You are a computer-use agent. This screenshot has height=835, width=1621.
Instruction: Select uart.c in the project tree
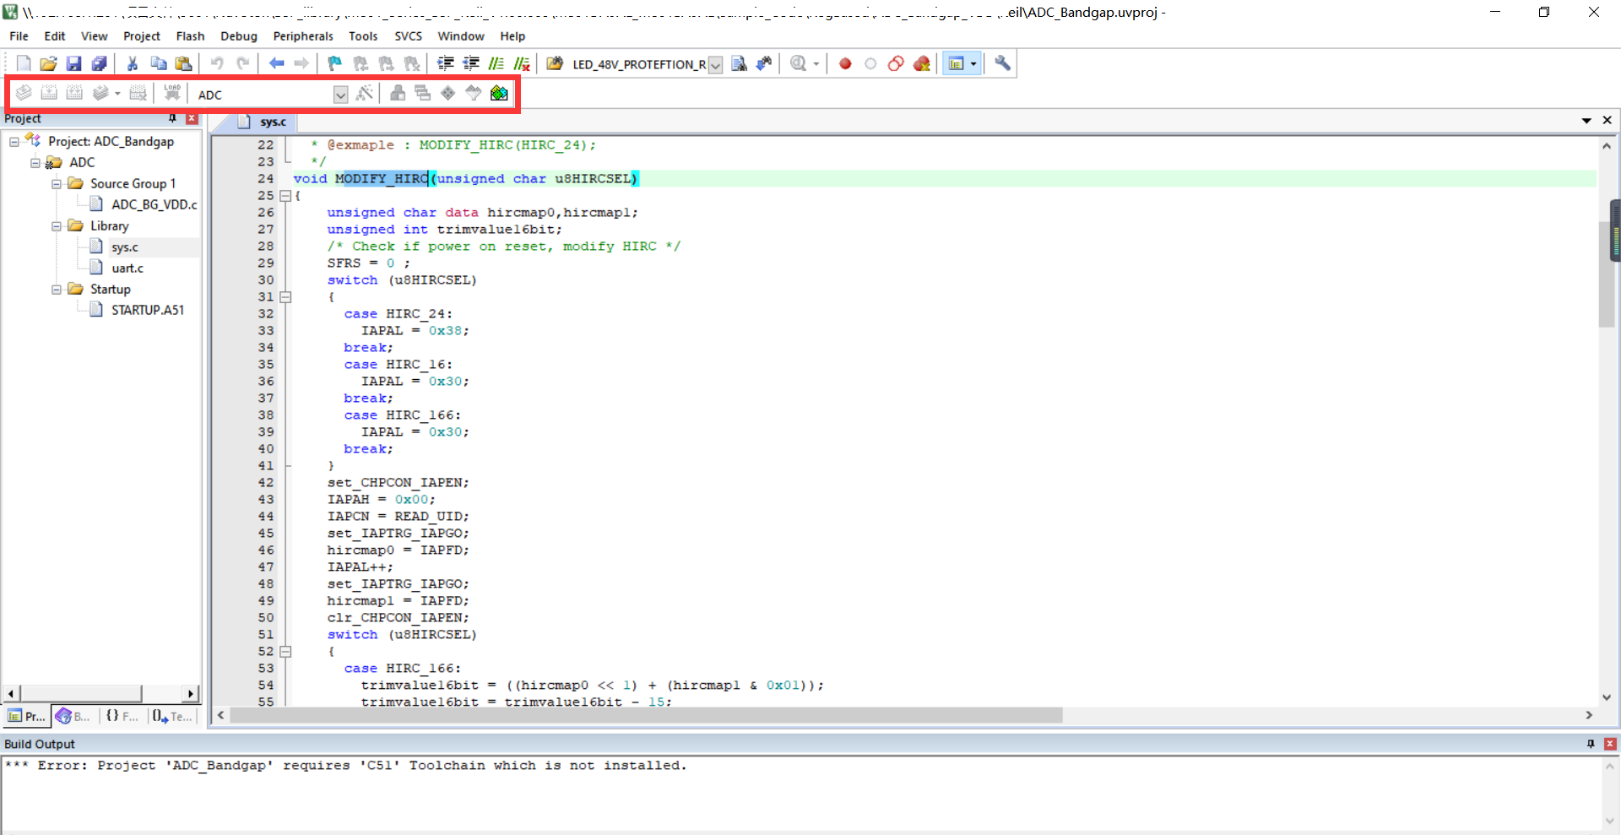click(x=127, y=268)
